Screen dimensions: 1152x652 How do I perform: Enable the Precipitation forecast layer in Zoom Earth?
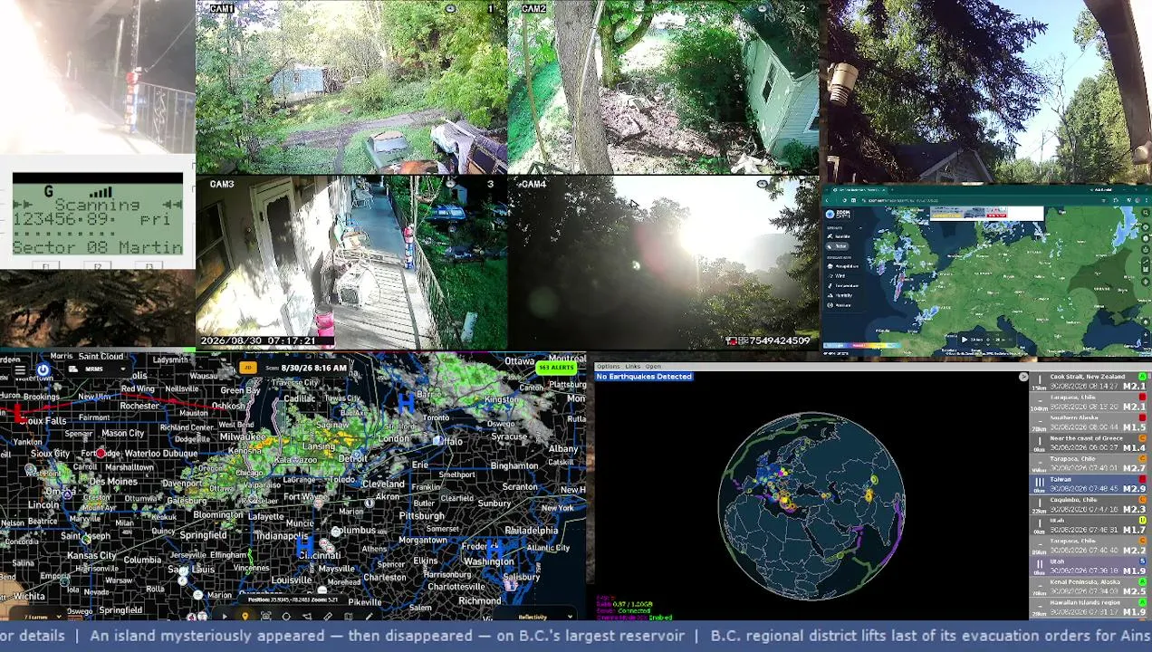point(843,266)
